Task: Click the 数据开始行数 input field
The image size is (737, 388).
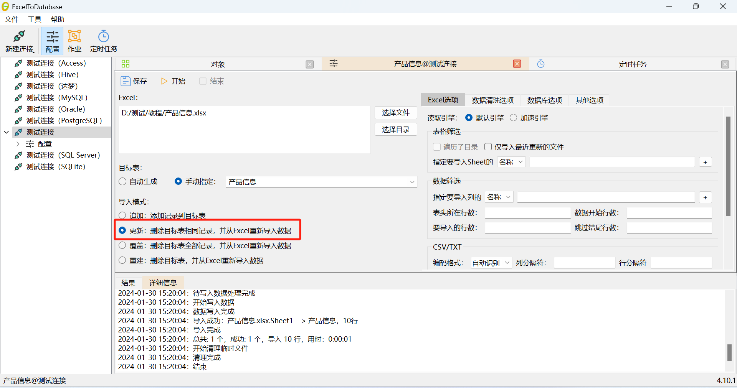Action: pos(669,213)
